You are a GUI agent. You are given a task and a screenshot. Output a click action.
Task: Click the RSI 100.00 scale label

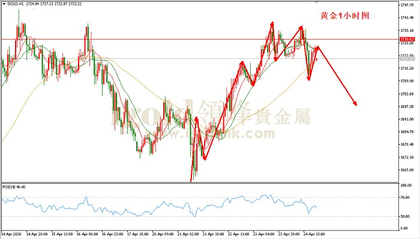click(x=406, y=185)
